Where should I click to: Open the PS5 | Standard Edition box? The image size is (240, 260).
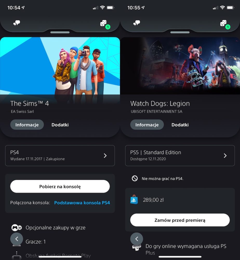180,155
